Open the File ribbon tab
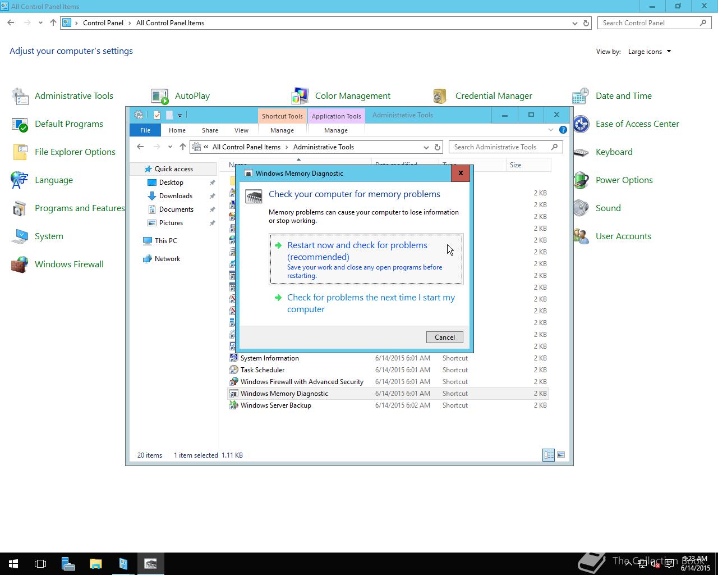Viewport: 718px width, 575px height. click(145, 130)
